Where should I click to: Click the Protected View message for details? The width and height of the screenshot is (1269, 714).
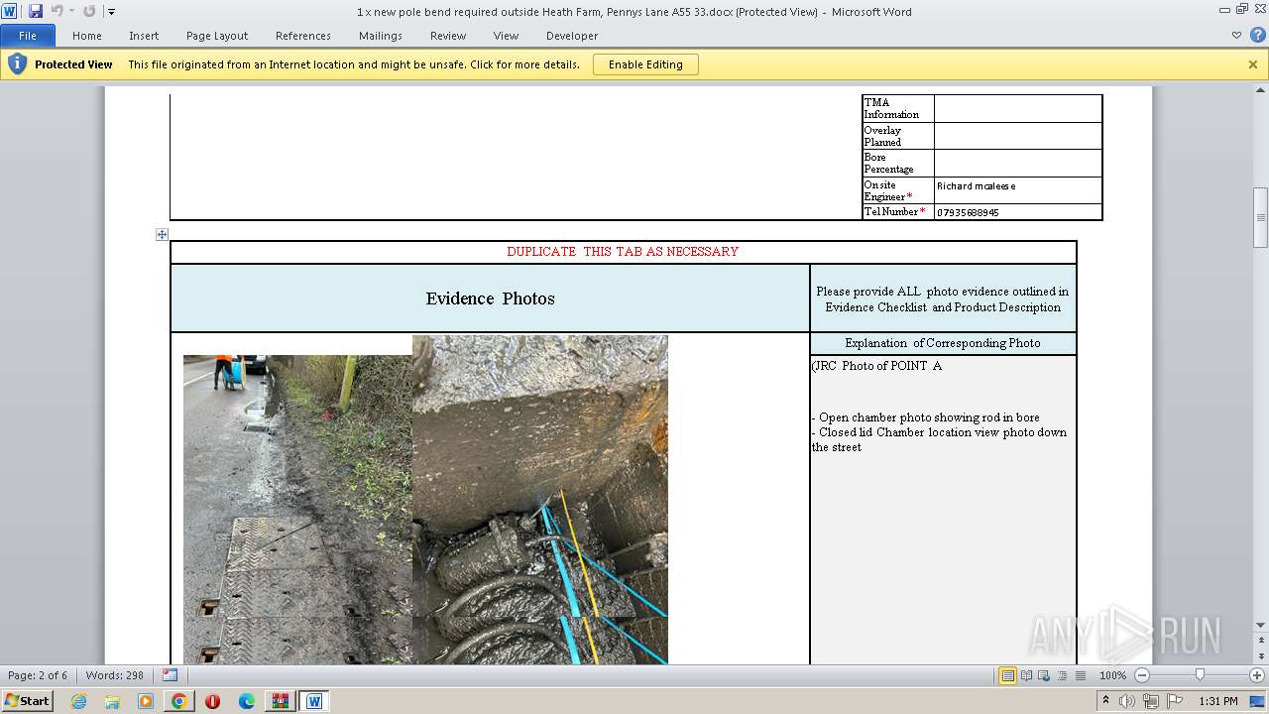coord(354,64)
